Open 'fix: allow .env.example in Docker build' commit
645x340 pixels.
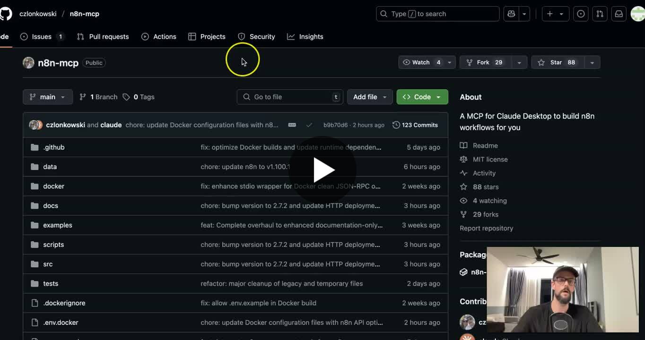[259, 303]
